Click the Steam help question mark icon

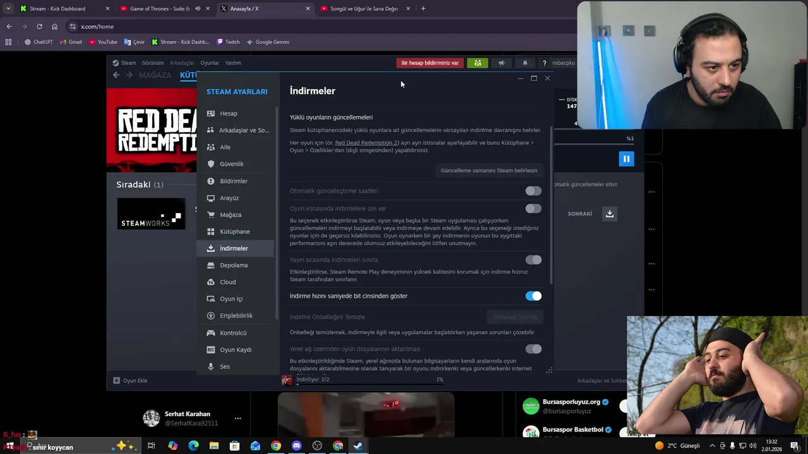[544, 63]
